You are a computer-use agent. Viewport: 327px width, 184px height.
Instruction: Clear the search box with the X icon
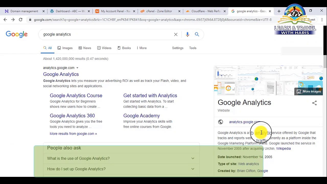tap(176, 34)
